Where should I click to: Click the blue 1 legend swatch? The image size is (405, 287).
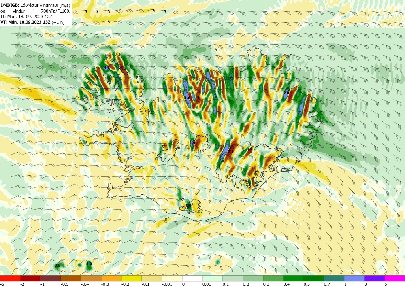click(x=354, y=278)
